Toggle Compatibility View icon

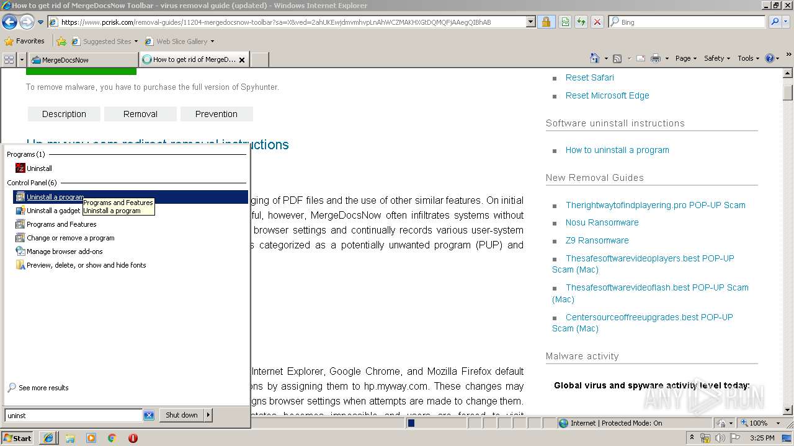coord(564,22)
